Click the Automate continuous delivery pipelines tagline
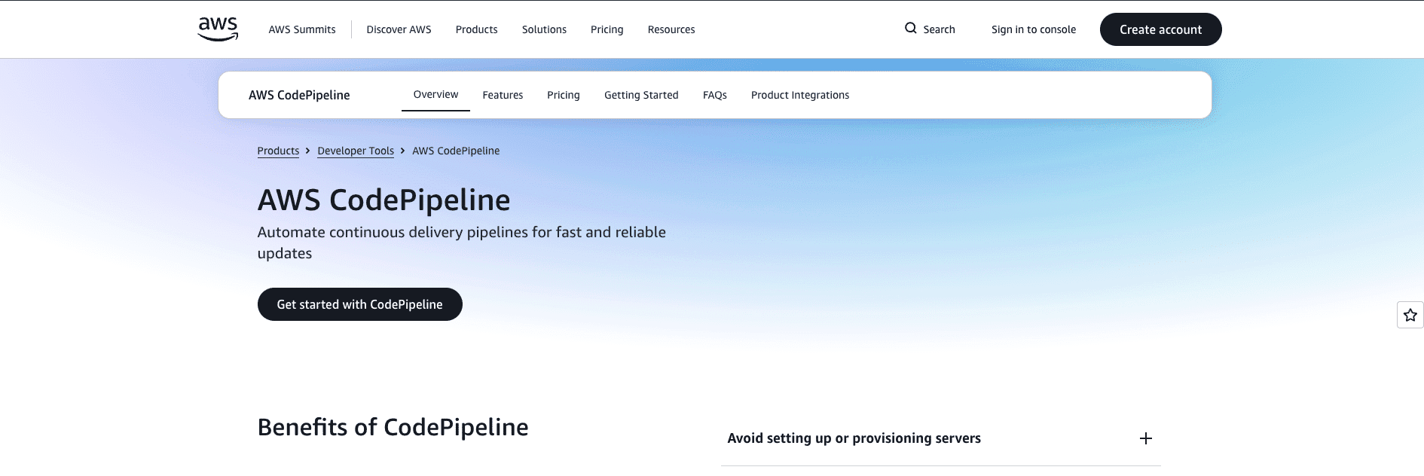 pos(462,243)
